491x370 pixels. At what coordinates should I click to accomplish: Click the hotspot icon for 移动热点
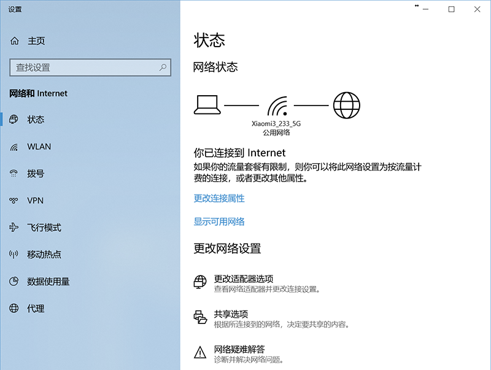[14, 254]
